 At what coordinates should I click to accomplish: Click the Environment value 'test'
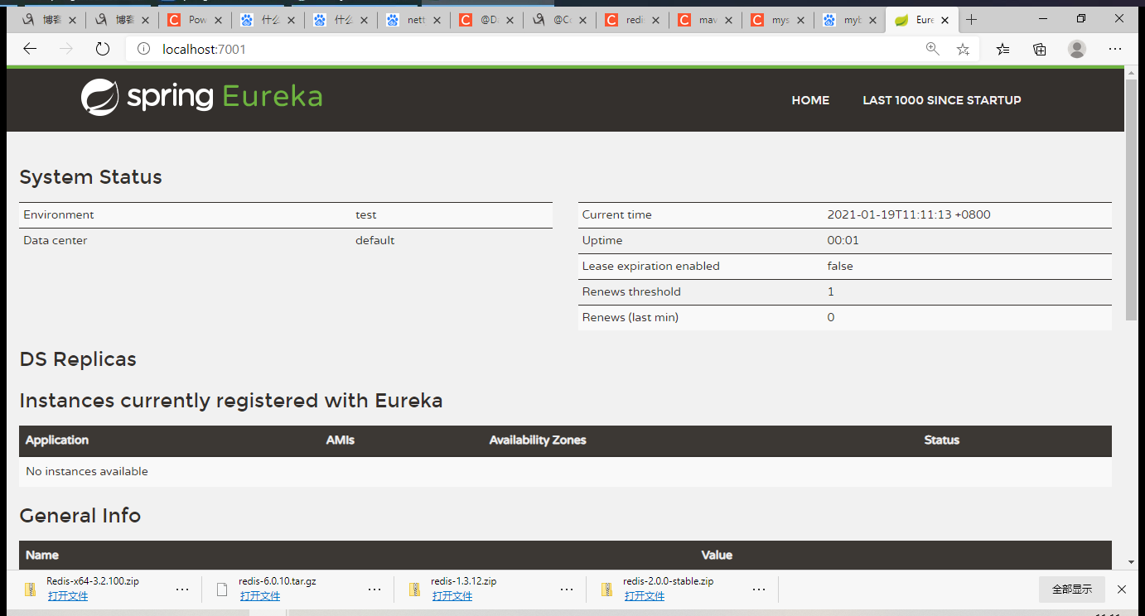(366, 214)
